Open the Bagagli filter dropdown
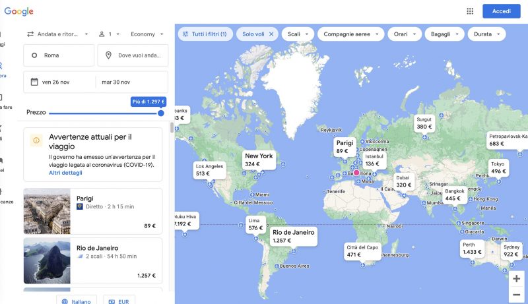Screen dimensions: 528x304 click(444, 34)
